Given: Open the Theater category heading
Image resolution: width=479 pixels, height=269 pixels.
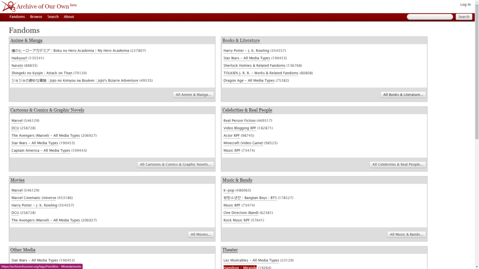Looking at the screenshot, I should 230,250.
